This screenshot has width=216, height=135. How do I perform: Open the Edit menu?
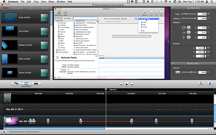click(29, 1)
